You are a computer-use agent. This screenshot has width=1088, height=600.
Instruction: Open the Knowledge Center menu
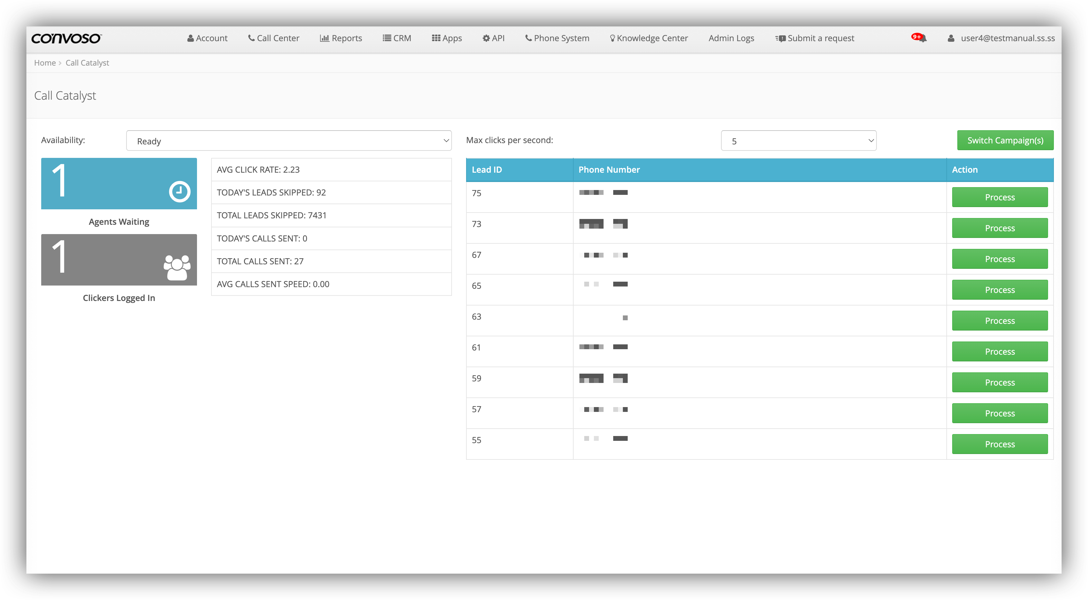[x=649, y=38]
